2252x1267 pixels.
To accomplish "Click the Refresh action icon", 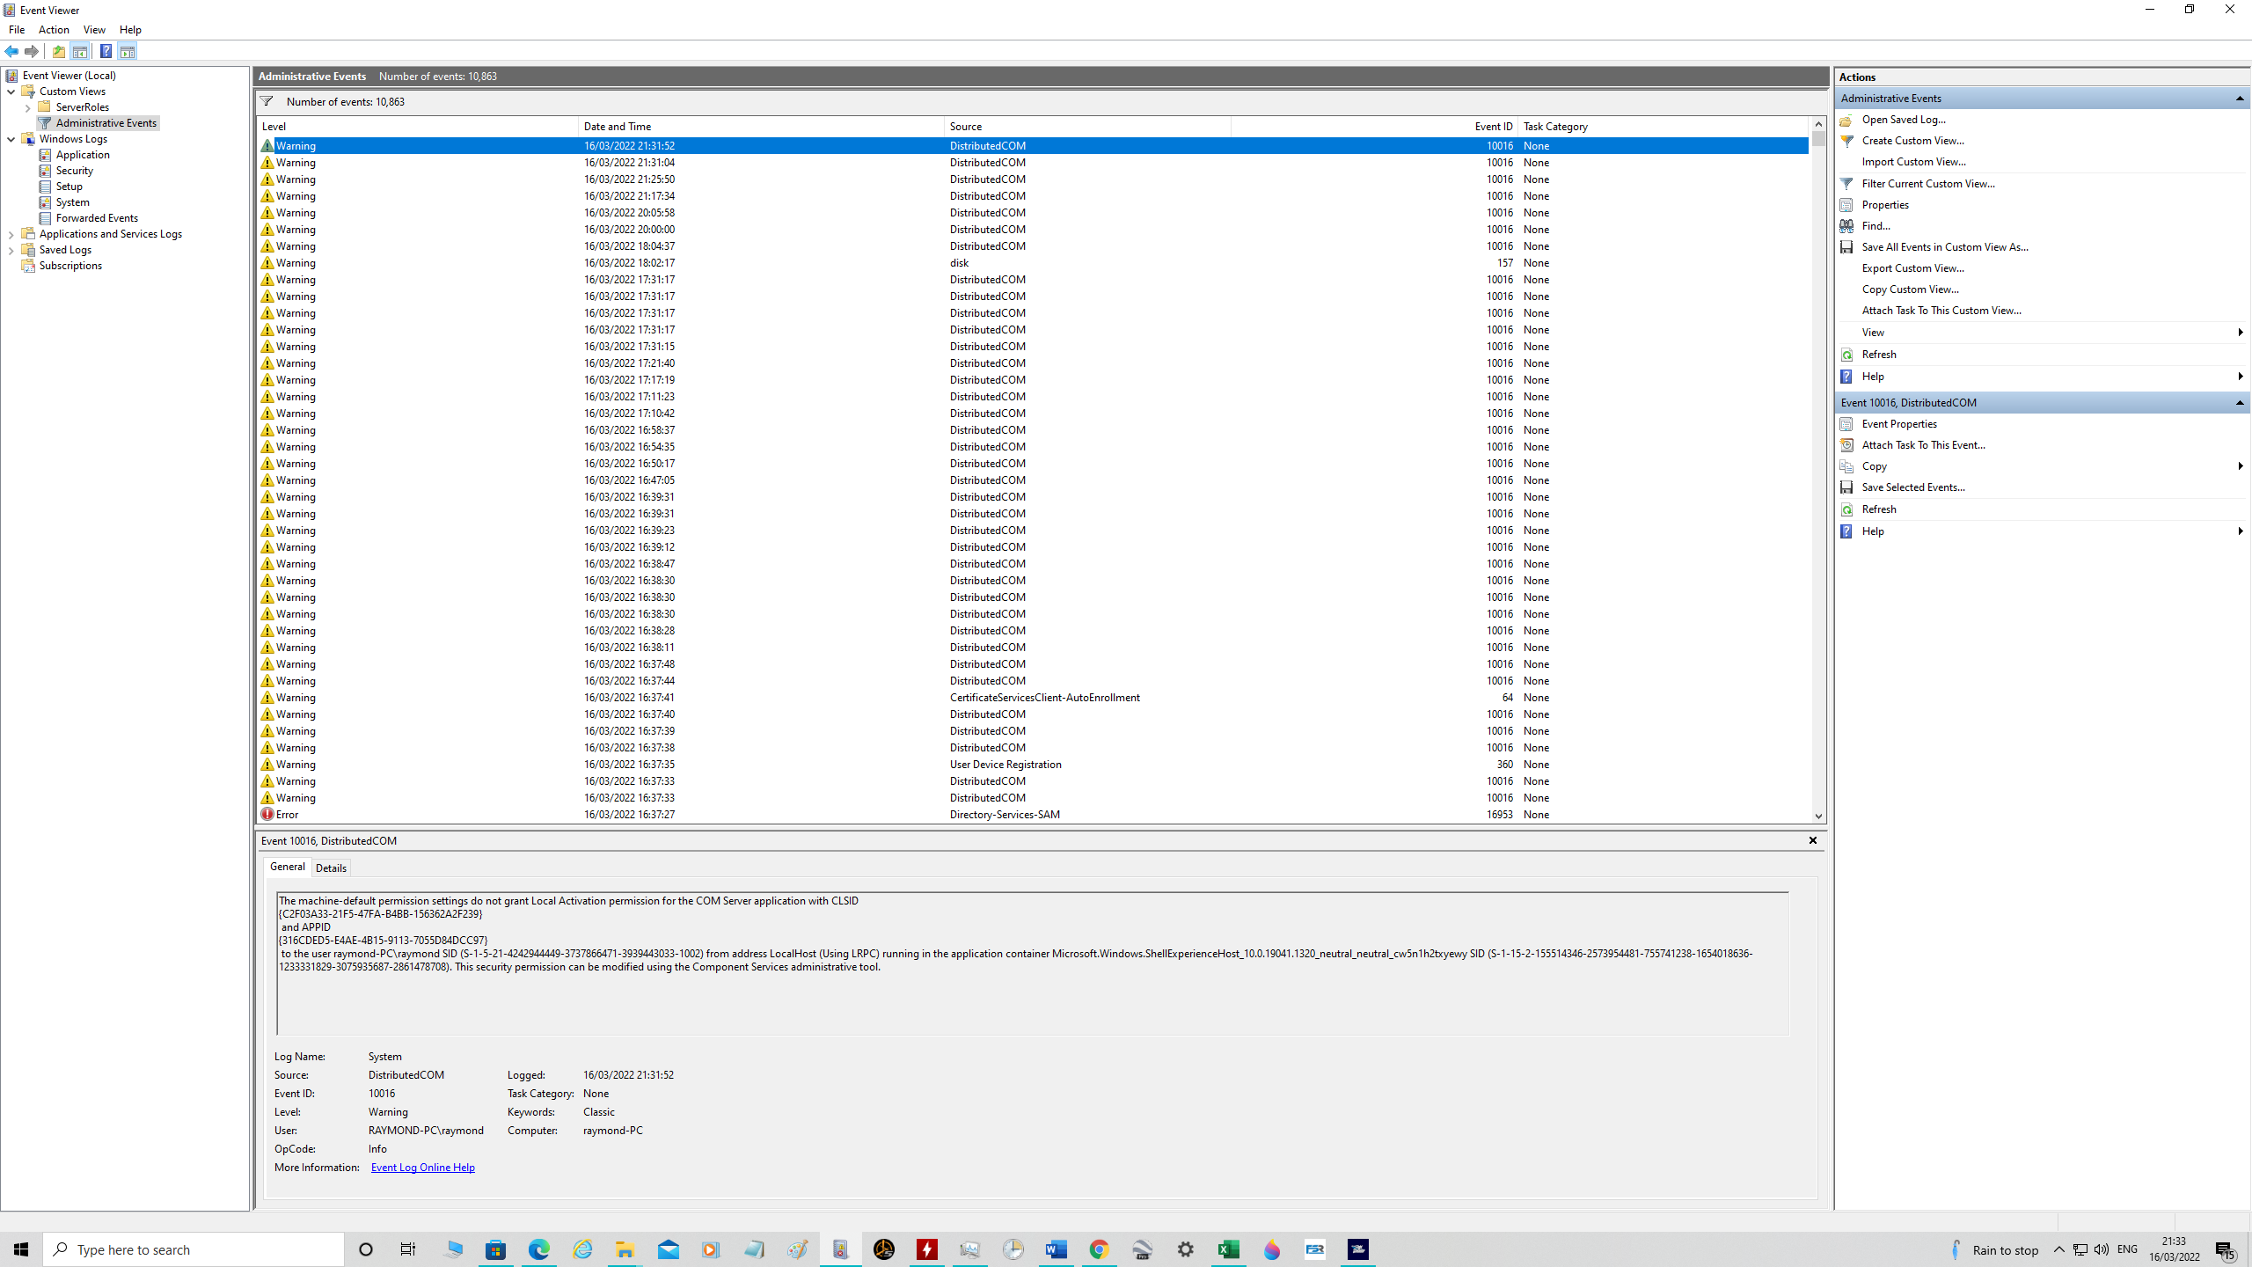I will pos(1846,354).
